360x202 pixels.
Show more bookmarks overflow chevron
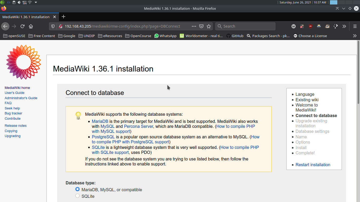[x=355, y=36]
